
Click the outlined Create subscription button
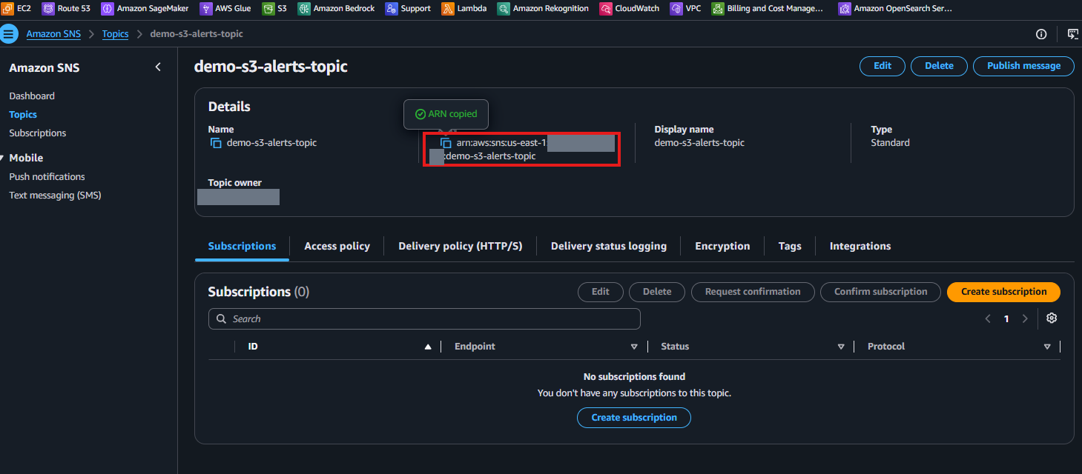(634, 418)
